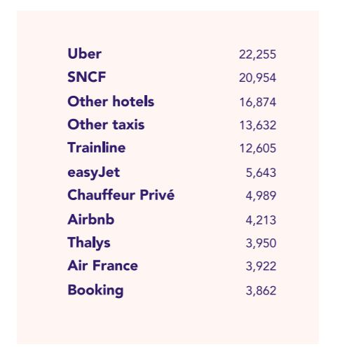Select the Air France entry
337x356 pixels.
[x=102, y=266]
